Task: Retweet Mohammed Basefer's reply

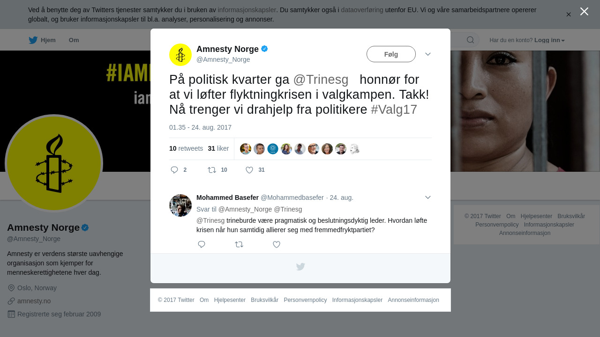Action: click(x=239, y=244)
